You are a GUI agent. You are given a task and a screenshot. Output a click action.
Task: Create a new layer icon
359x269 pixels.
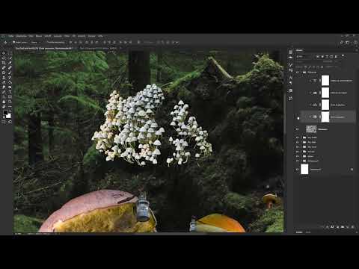coord(348,227)
